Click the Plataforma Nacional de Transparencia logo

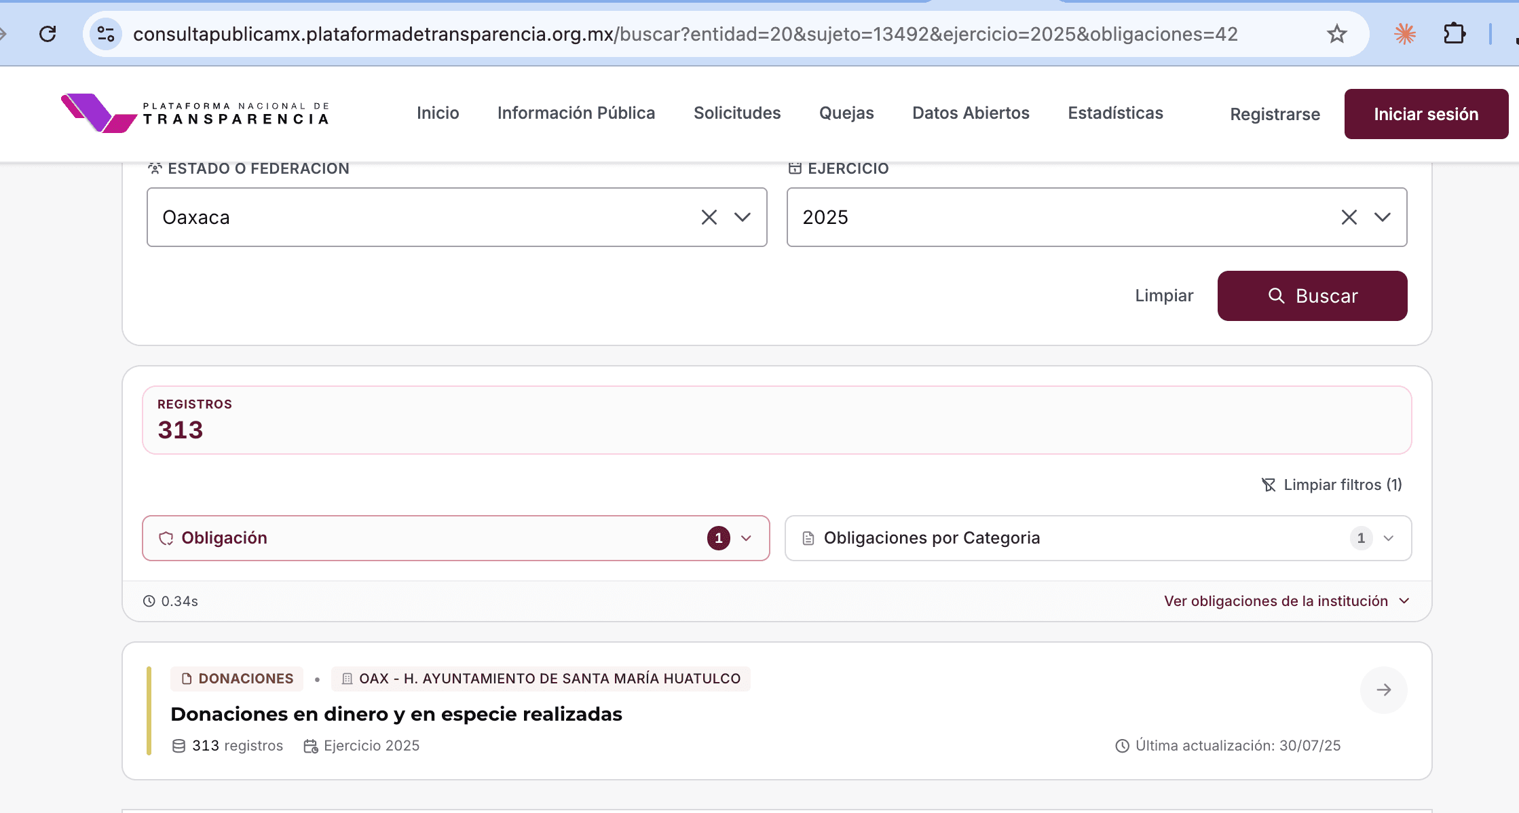(x=195, y=113)
